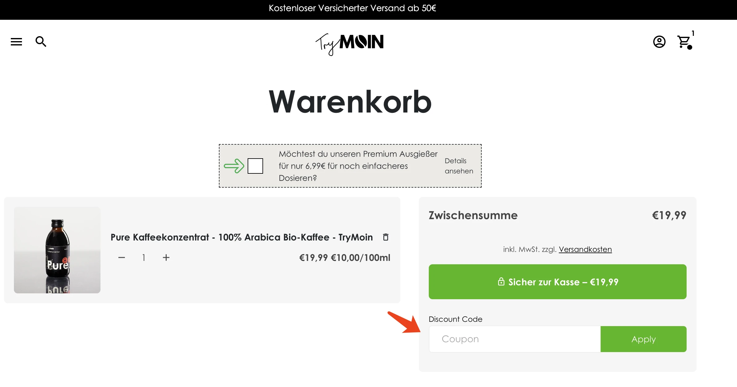Click the search icon
Screen dimensions: 737x387
41,41
